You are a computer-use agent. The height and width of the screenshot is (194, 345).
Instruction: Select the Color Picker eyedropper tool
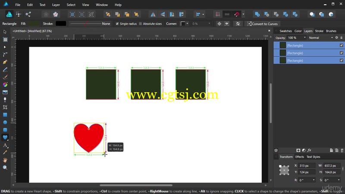[x=5, y=153]
